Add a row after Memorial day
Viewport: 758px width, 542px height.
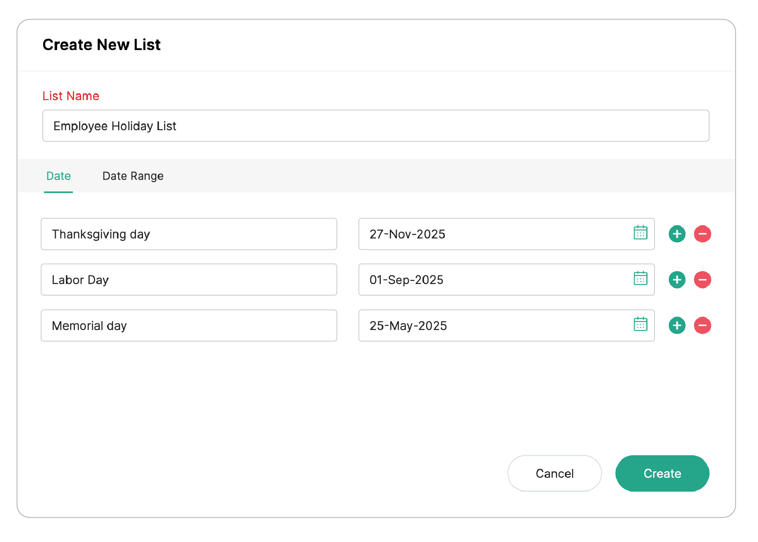677,326
